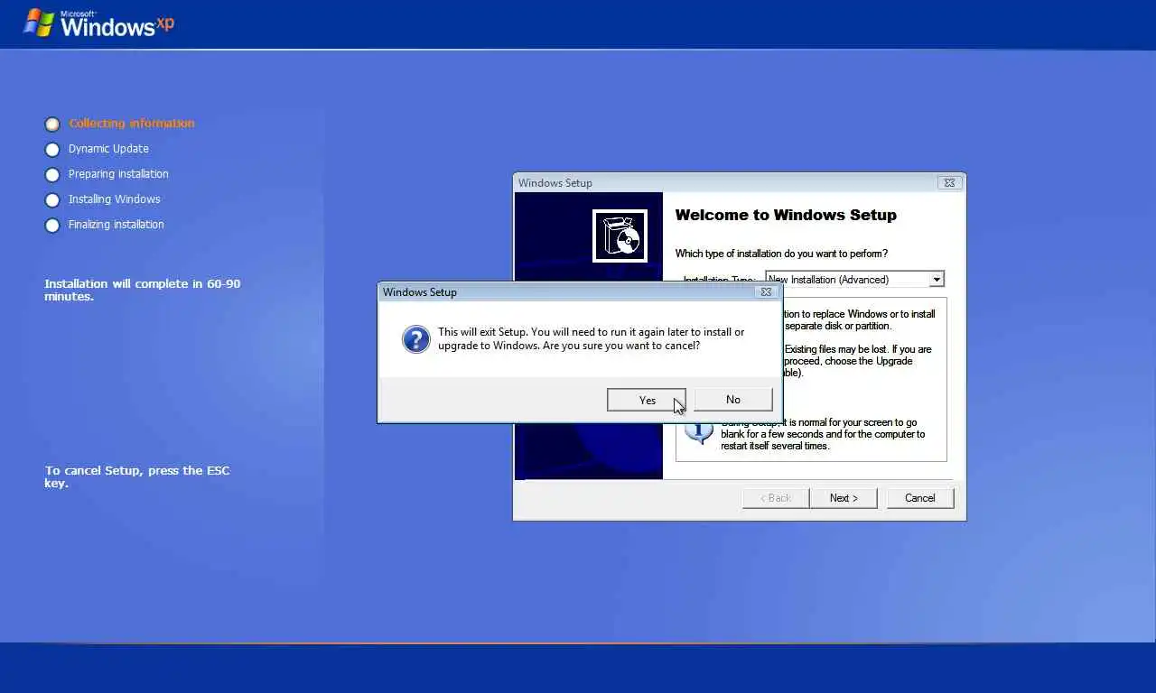Click the 'Preparing installation' label
Viewport: 1156px width, 693px height.
(x=118, y=174)
